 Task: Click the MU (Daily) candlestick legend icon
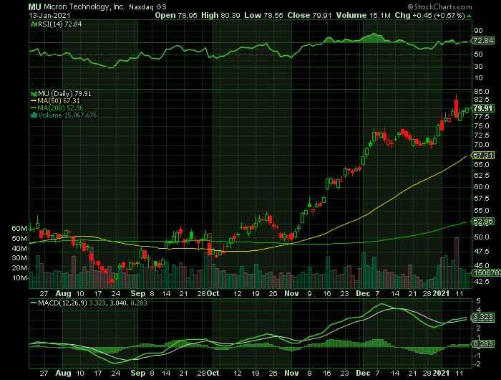pos(34,94)
